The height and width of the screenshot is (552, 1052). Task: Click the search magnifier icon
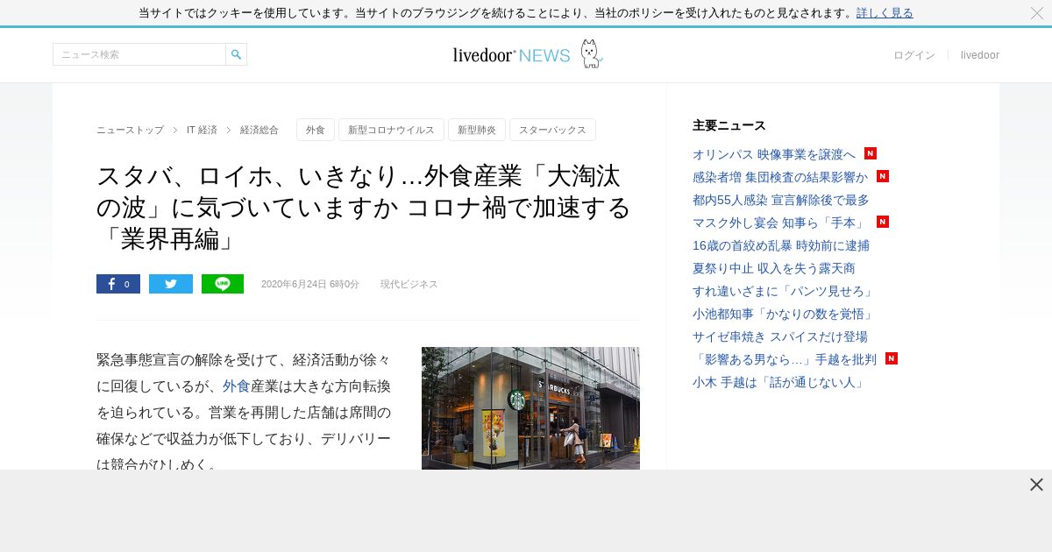[236, 54]
